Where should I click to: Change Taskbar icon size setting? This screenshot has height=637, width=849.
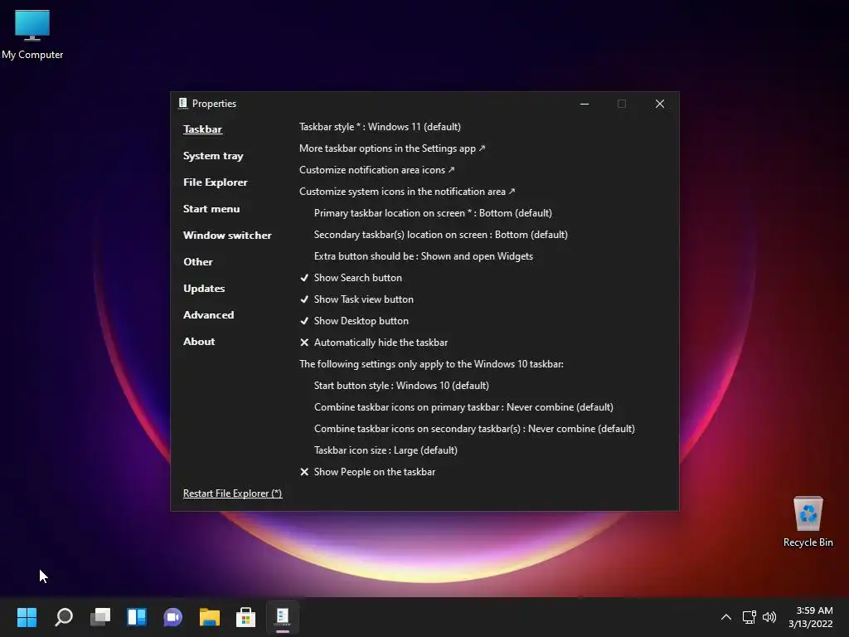(x=386, y=450)
